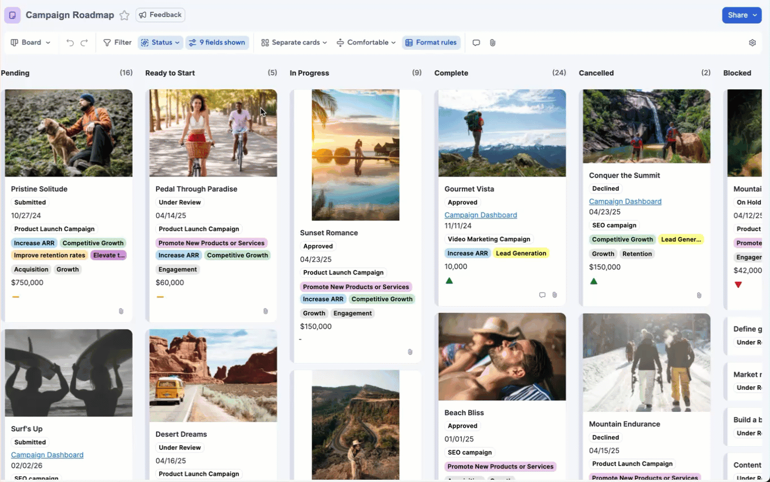This screenshot has height=482, width=770.
Task: Click the Cancelled column header
Action: (596, 73)
